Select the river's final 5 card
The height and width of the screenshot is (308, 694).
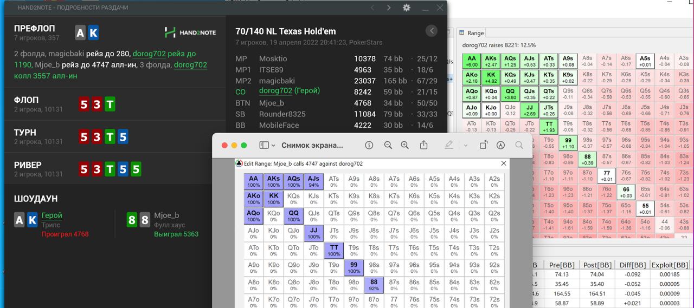[136, 169]
